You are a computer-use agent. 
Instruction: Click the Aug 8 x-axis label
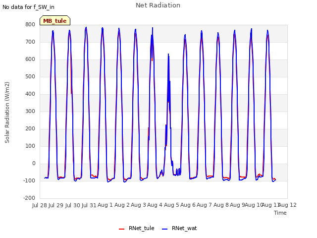point(221,205)
